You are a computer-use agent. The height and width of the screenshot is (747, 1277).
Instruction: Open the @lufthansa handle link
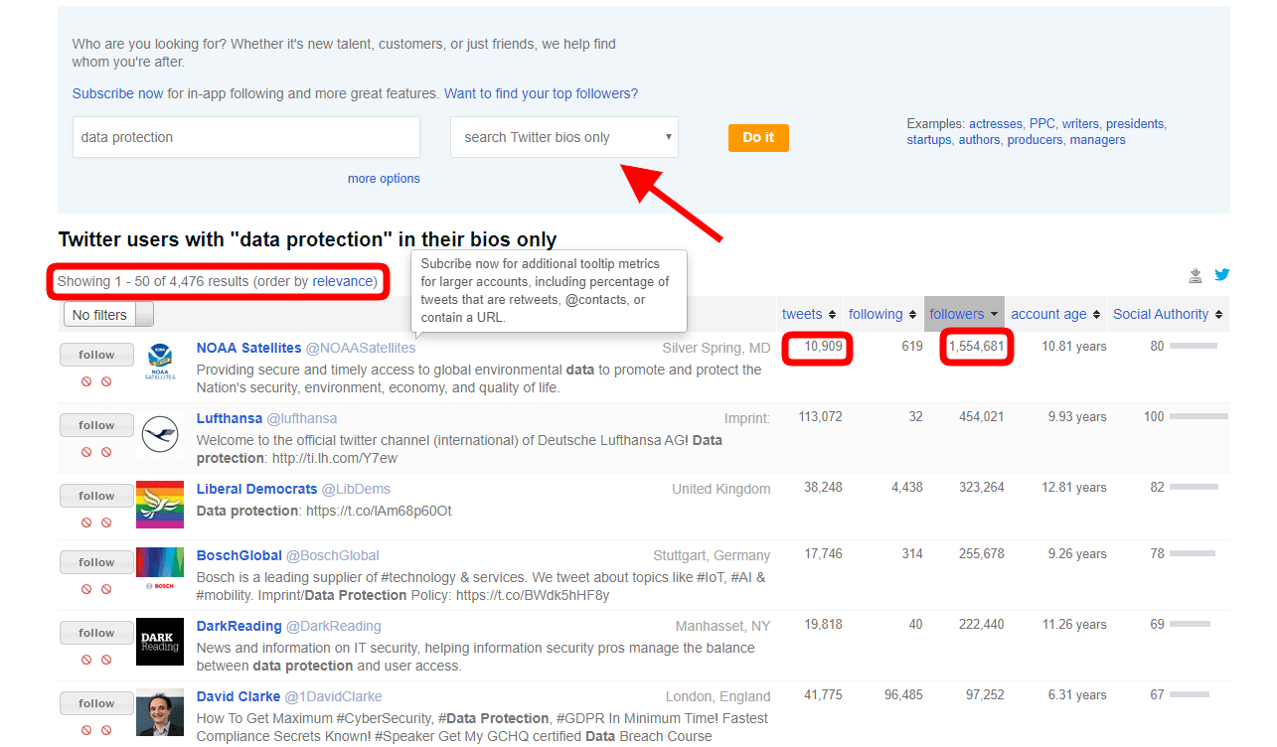tap(302, 418)
